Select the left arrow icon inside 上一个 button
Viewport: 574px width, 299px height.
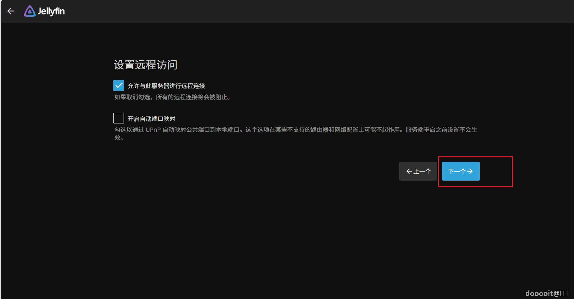tap(410, 171)
